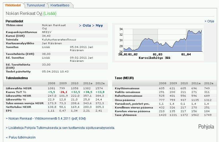The height and width of the screenshot is (142, 219).
Task: Click the Tuloslaskelma section heading
Action: point(17,78)
